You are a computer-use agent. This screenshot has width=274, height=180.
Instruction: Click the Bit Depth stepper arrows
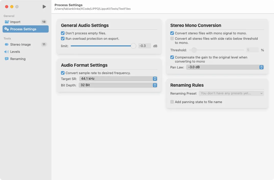point(155,85)
